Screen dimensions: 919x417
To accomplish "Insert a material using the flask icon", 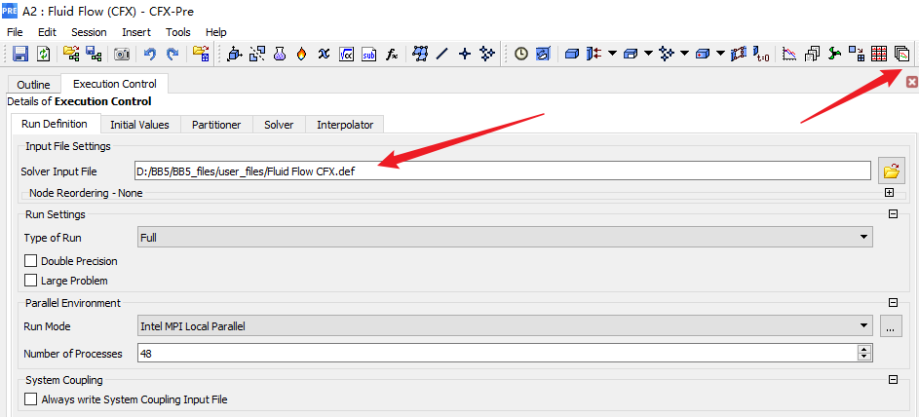I will (280, 54).
